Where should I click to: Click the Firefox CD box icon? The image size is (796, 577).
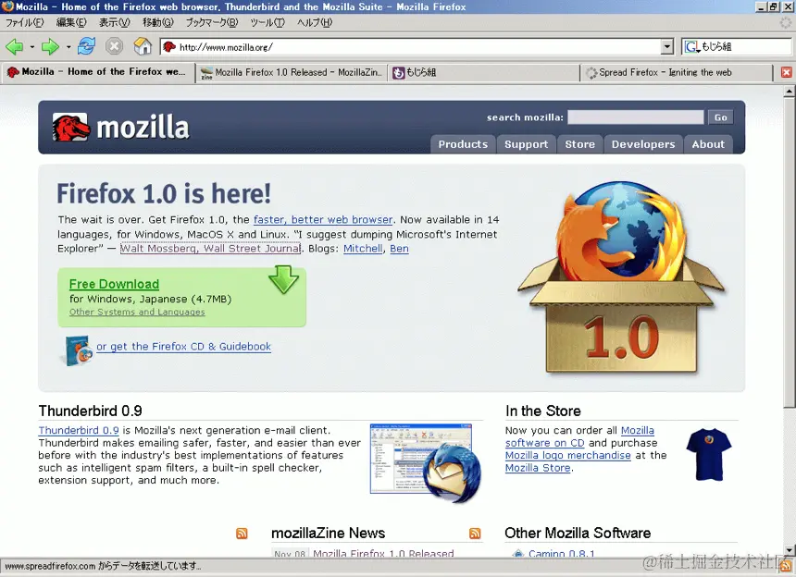(x=78, y=350)
